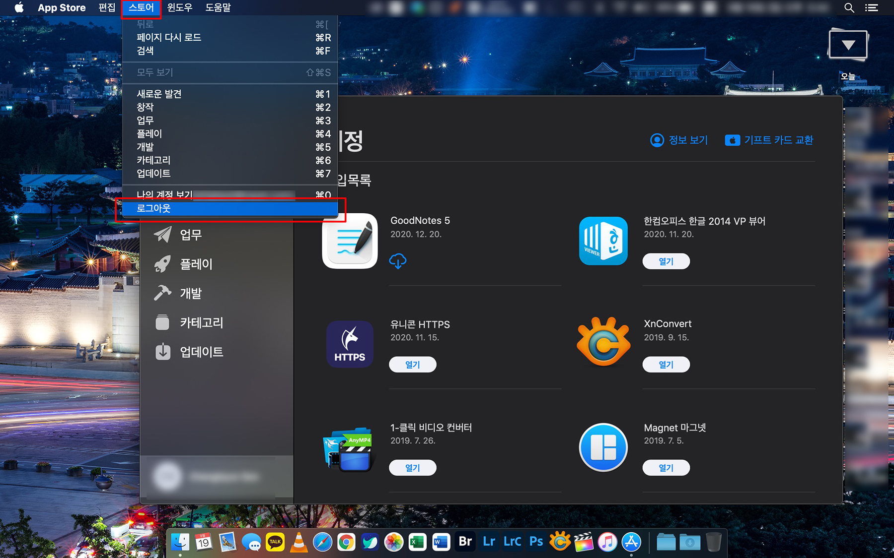Click the blurred account row in sidebar
This screenshot has height=558, width=894.
tap(217, 477)
